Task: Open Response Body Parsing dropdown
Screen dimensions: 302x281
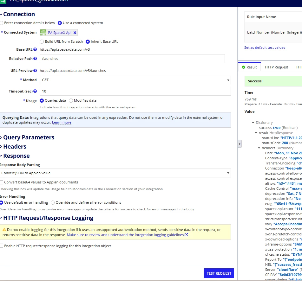Action: (x=115, y=173)
